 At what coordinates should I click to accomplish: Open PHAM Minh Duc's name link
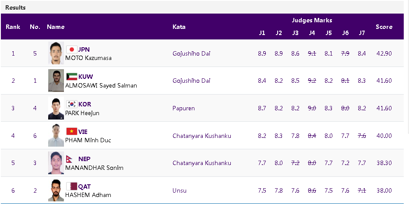pos(88,140)
